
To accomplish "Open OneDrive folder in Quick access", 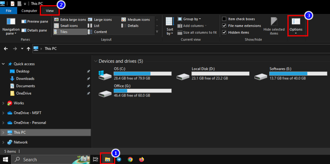I will click(24, 93).
